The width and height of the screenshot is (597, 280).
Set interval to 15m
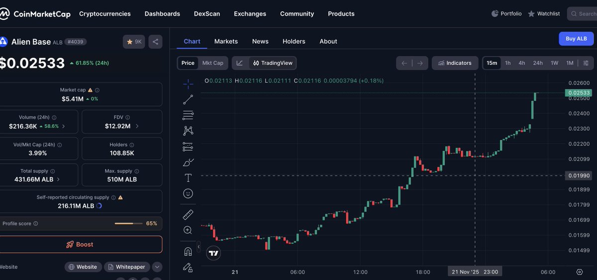click(492, 63)
